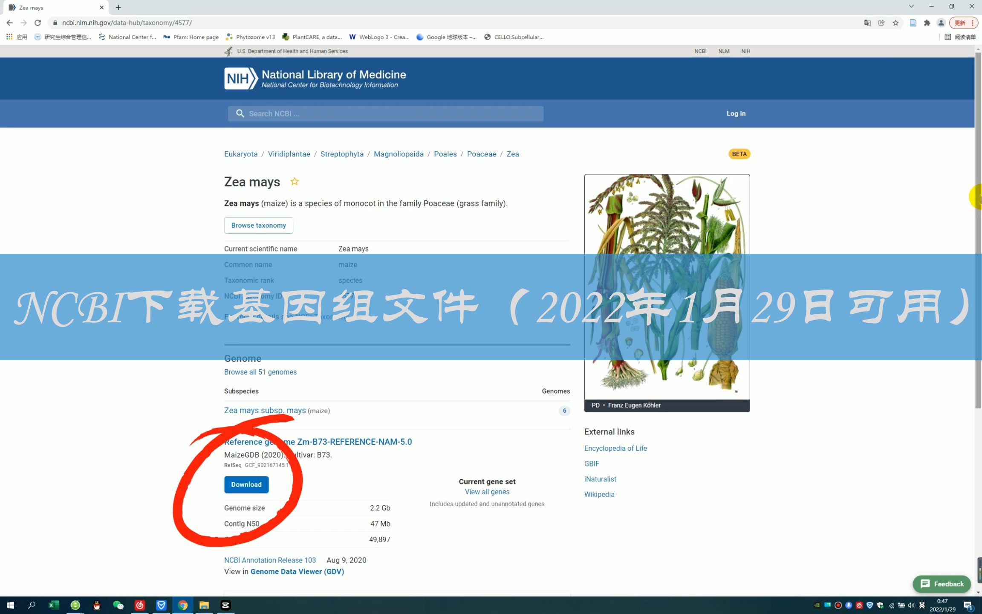The image size is (982, 614).
Task: Open the WebLogo 3 bookmark
Action: click(x=379, y=37)
